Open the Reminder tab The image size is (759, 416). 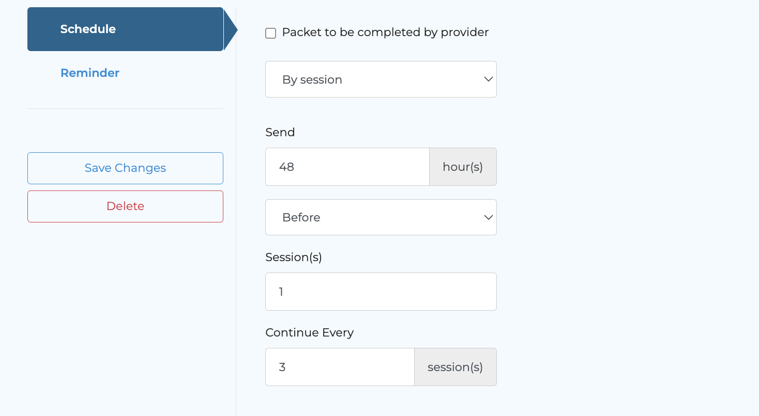coord(90,73)
